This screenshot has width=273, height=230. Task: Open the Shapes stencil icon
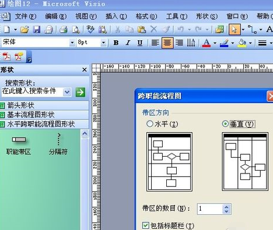[219, 30]
